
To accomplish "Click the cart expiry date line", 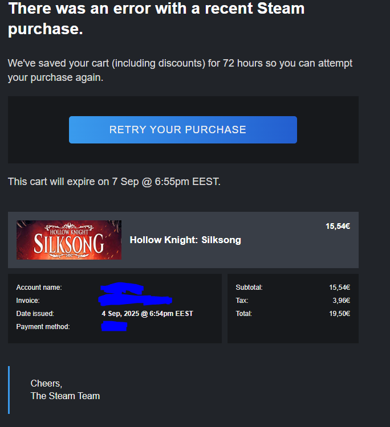I will click(114, 182).
